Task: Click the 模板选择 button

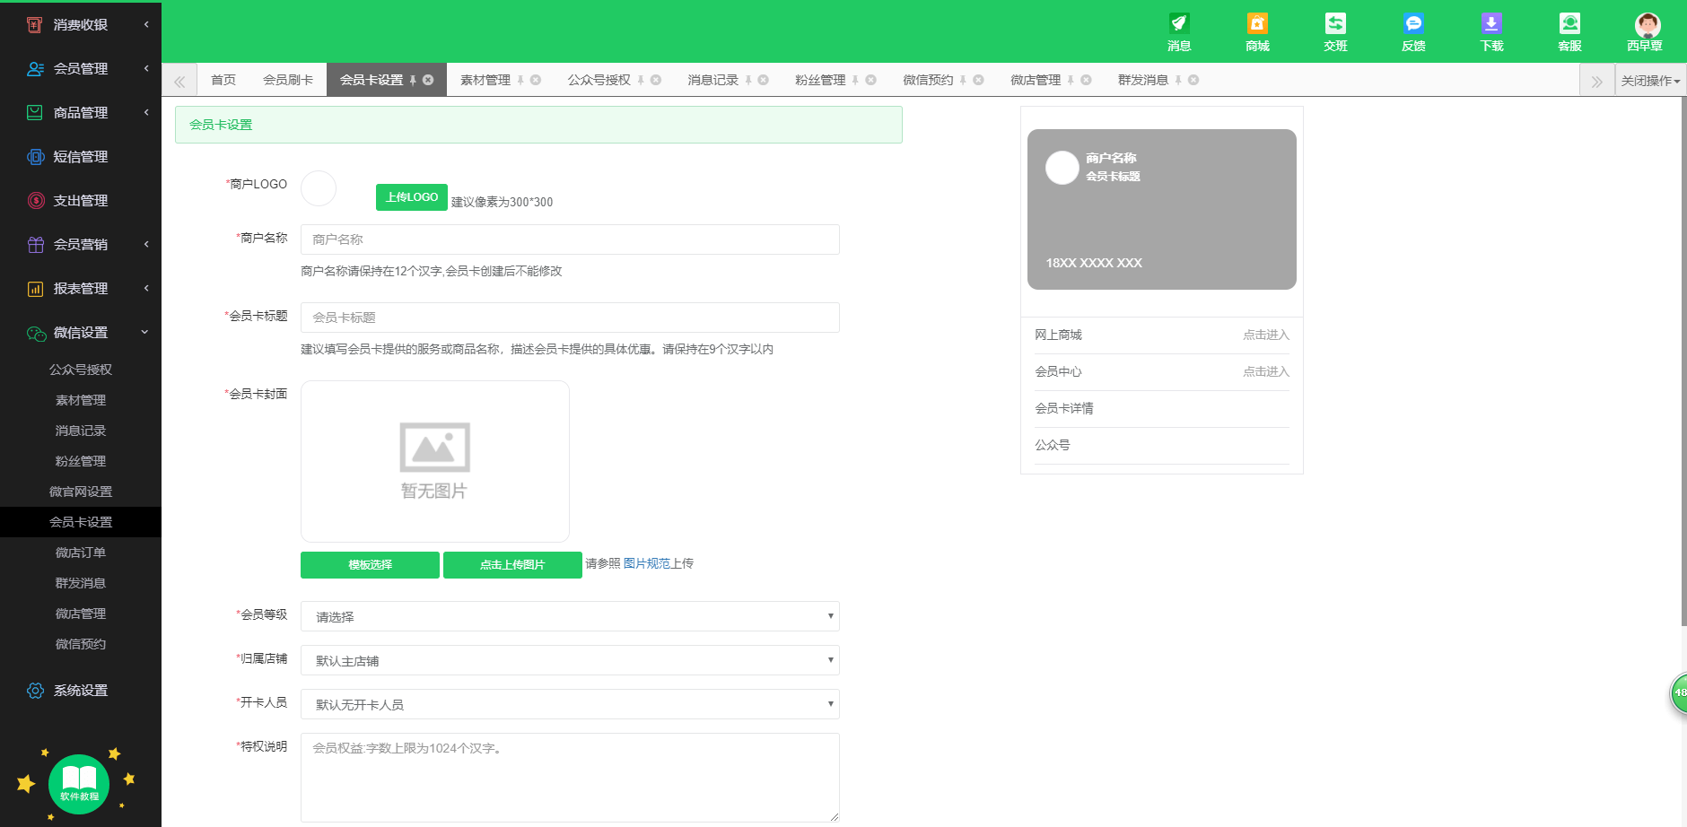Action: coord(370,565)
